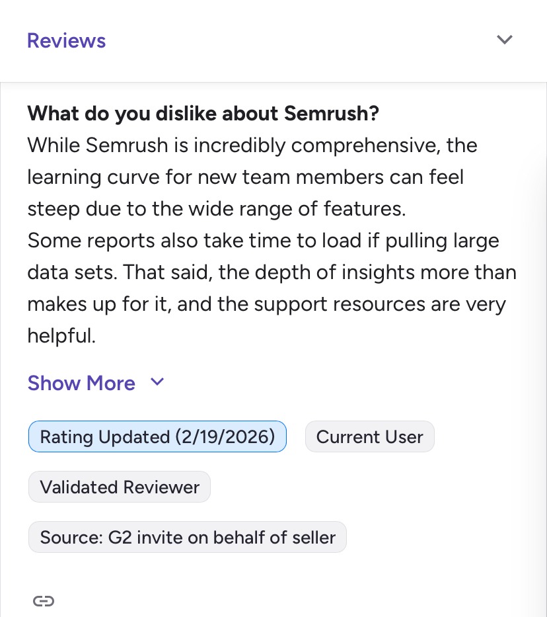Select the Reviews heading text
This screenshot has height=617, width=547.
(66, 40)
